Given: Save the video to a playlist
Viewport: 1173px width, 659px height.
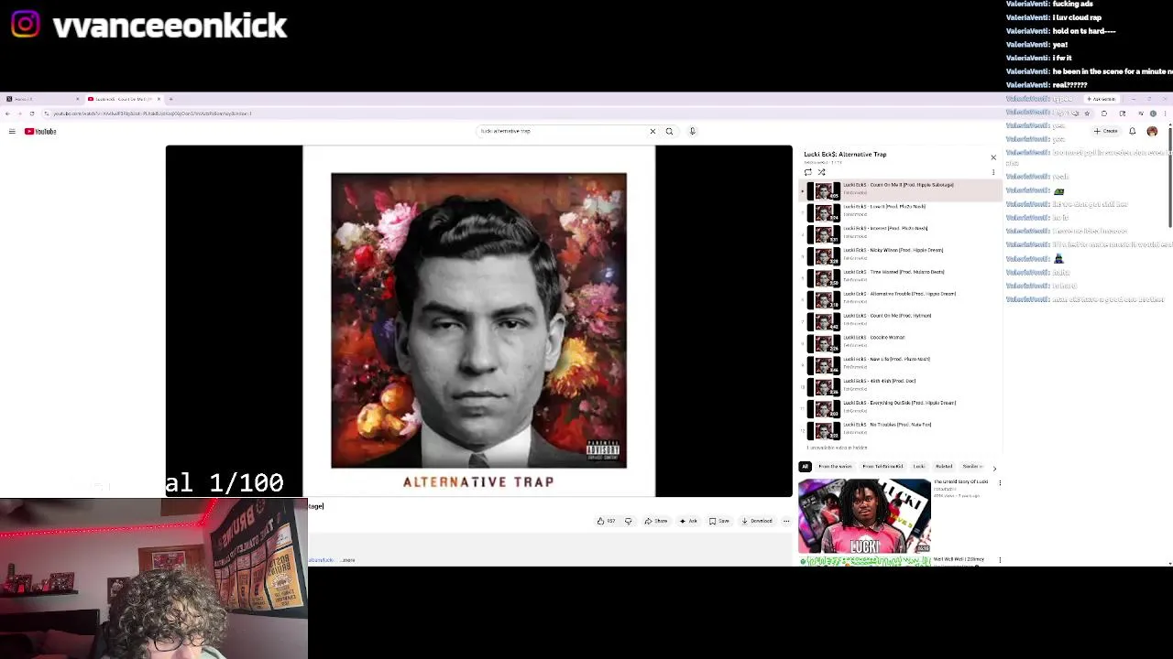Looking at the screenshot, I should tap(719, 521).
